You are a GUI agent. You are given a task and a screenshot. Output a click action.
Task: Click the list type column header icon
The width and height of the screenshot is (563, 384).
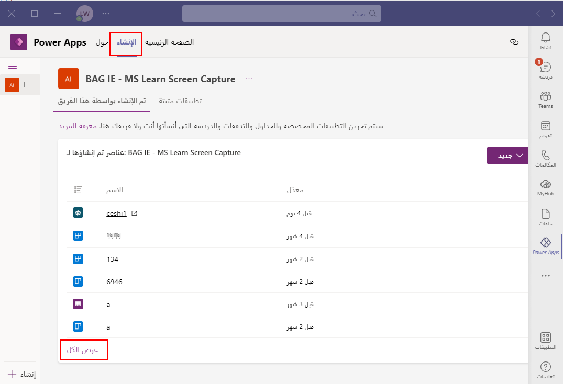click(x=78, y=189)
